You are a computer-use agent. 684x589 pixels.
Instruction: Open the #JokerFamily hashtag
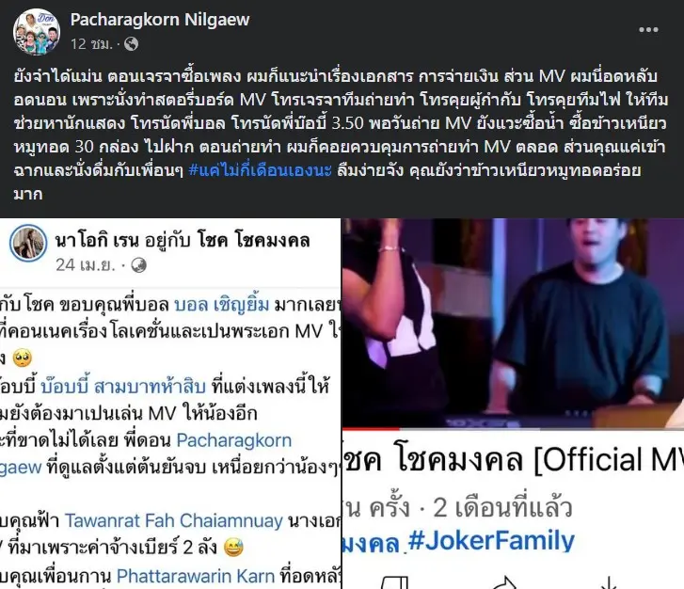coord(491,541)
